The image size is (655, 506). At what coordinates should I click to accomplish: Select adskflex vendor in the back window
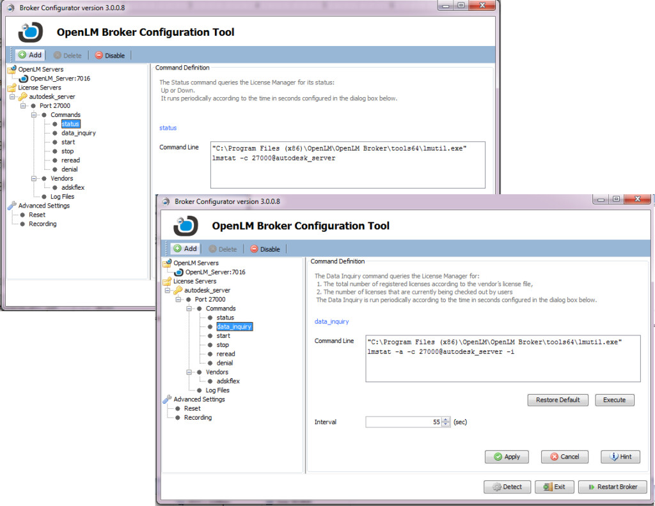[73, 188]
